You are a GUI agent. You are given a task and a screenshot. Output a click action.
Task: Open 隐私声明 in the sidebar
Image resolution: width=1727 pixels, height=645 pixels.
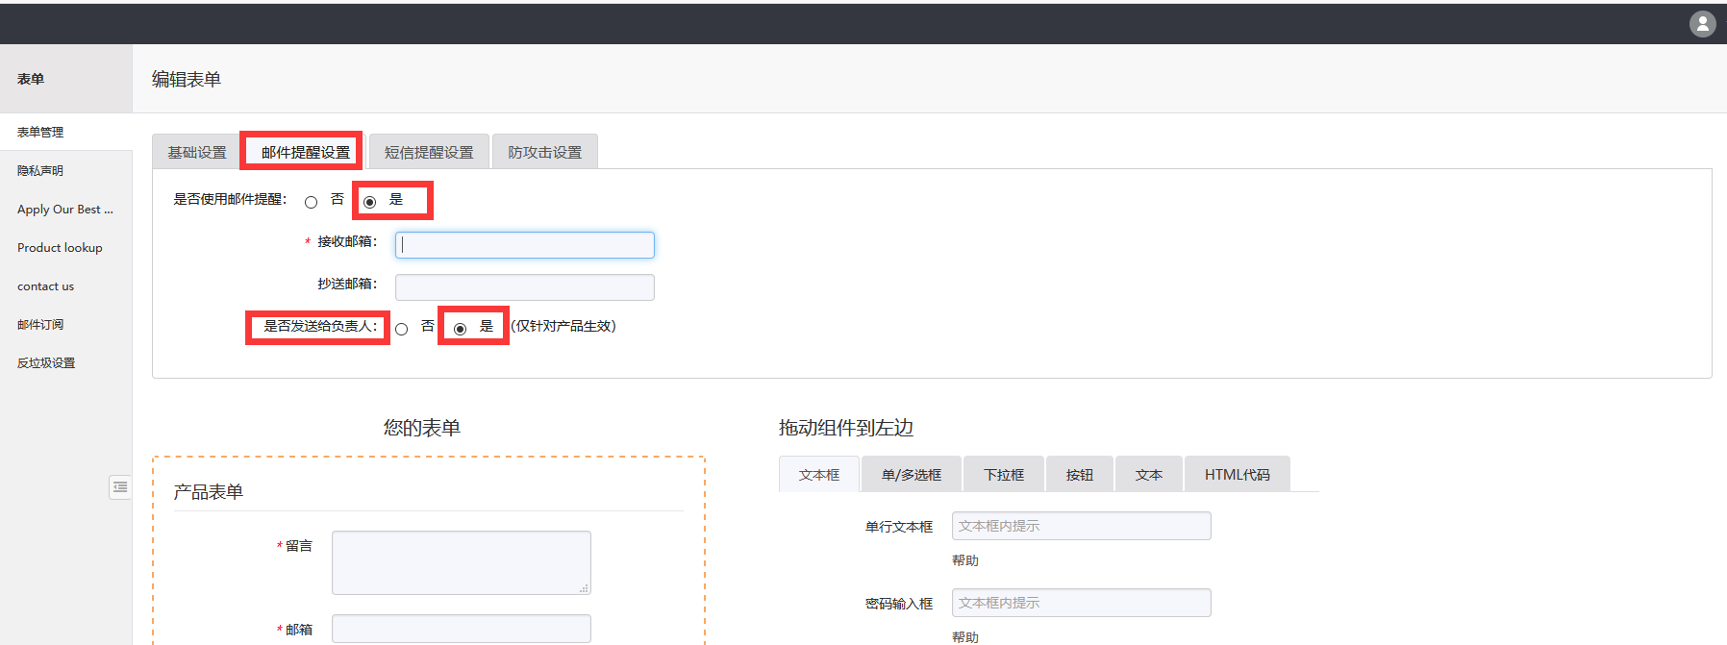click(x=40, y=171)
